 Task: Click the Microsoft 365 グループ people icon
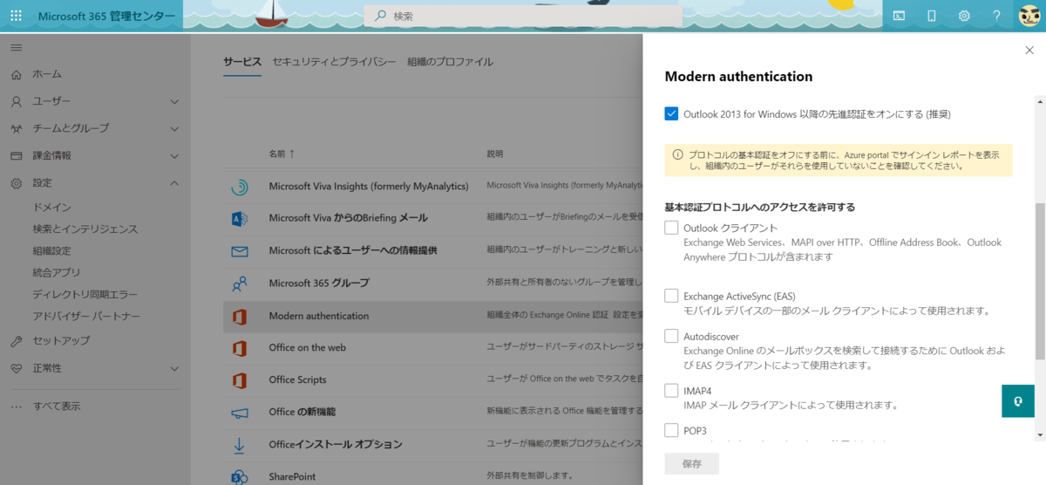[x=239, y=283]
